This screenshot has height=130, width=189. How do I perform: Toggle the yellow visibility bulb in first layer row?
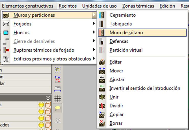tap(41, 105)
